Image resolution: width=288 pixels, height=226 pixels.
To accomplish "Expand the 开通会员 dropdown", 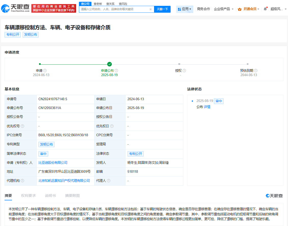I will pyautogui.click(x=251, y=9).
